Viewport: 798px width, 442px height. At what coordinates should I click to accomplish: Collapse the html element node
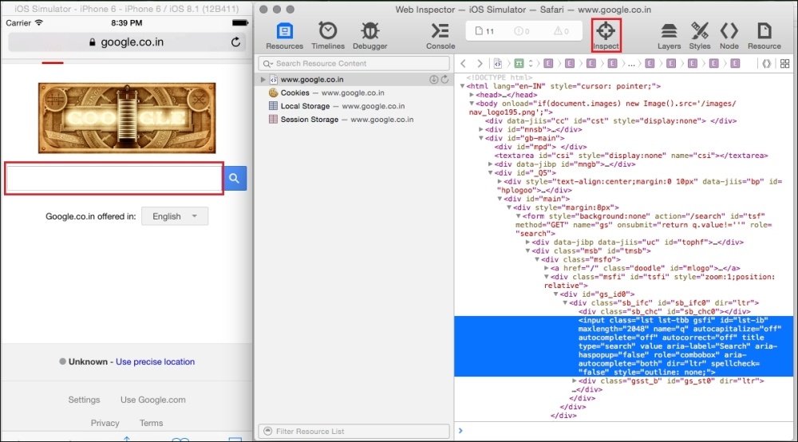tap(462, 86)
